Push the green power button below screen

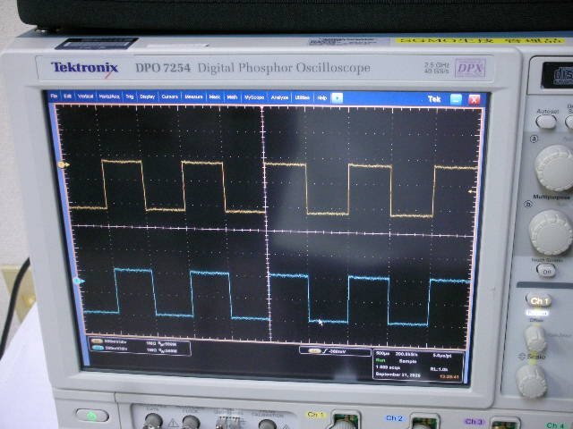[x=92, y=416]
